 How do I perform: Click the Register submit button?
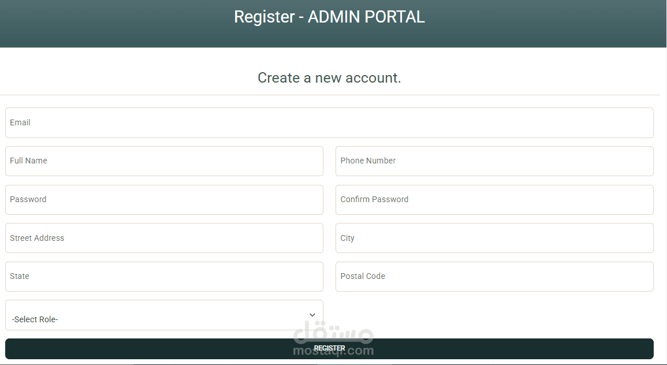click(x=329, y=349)
